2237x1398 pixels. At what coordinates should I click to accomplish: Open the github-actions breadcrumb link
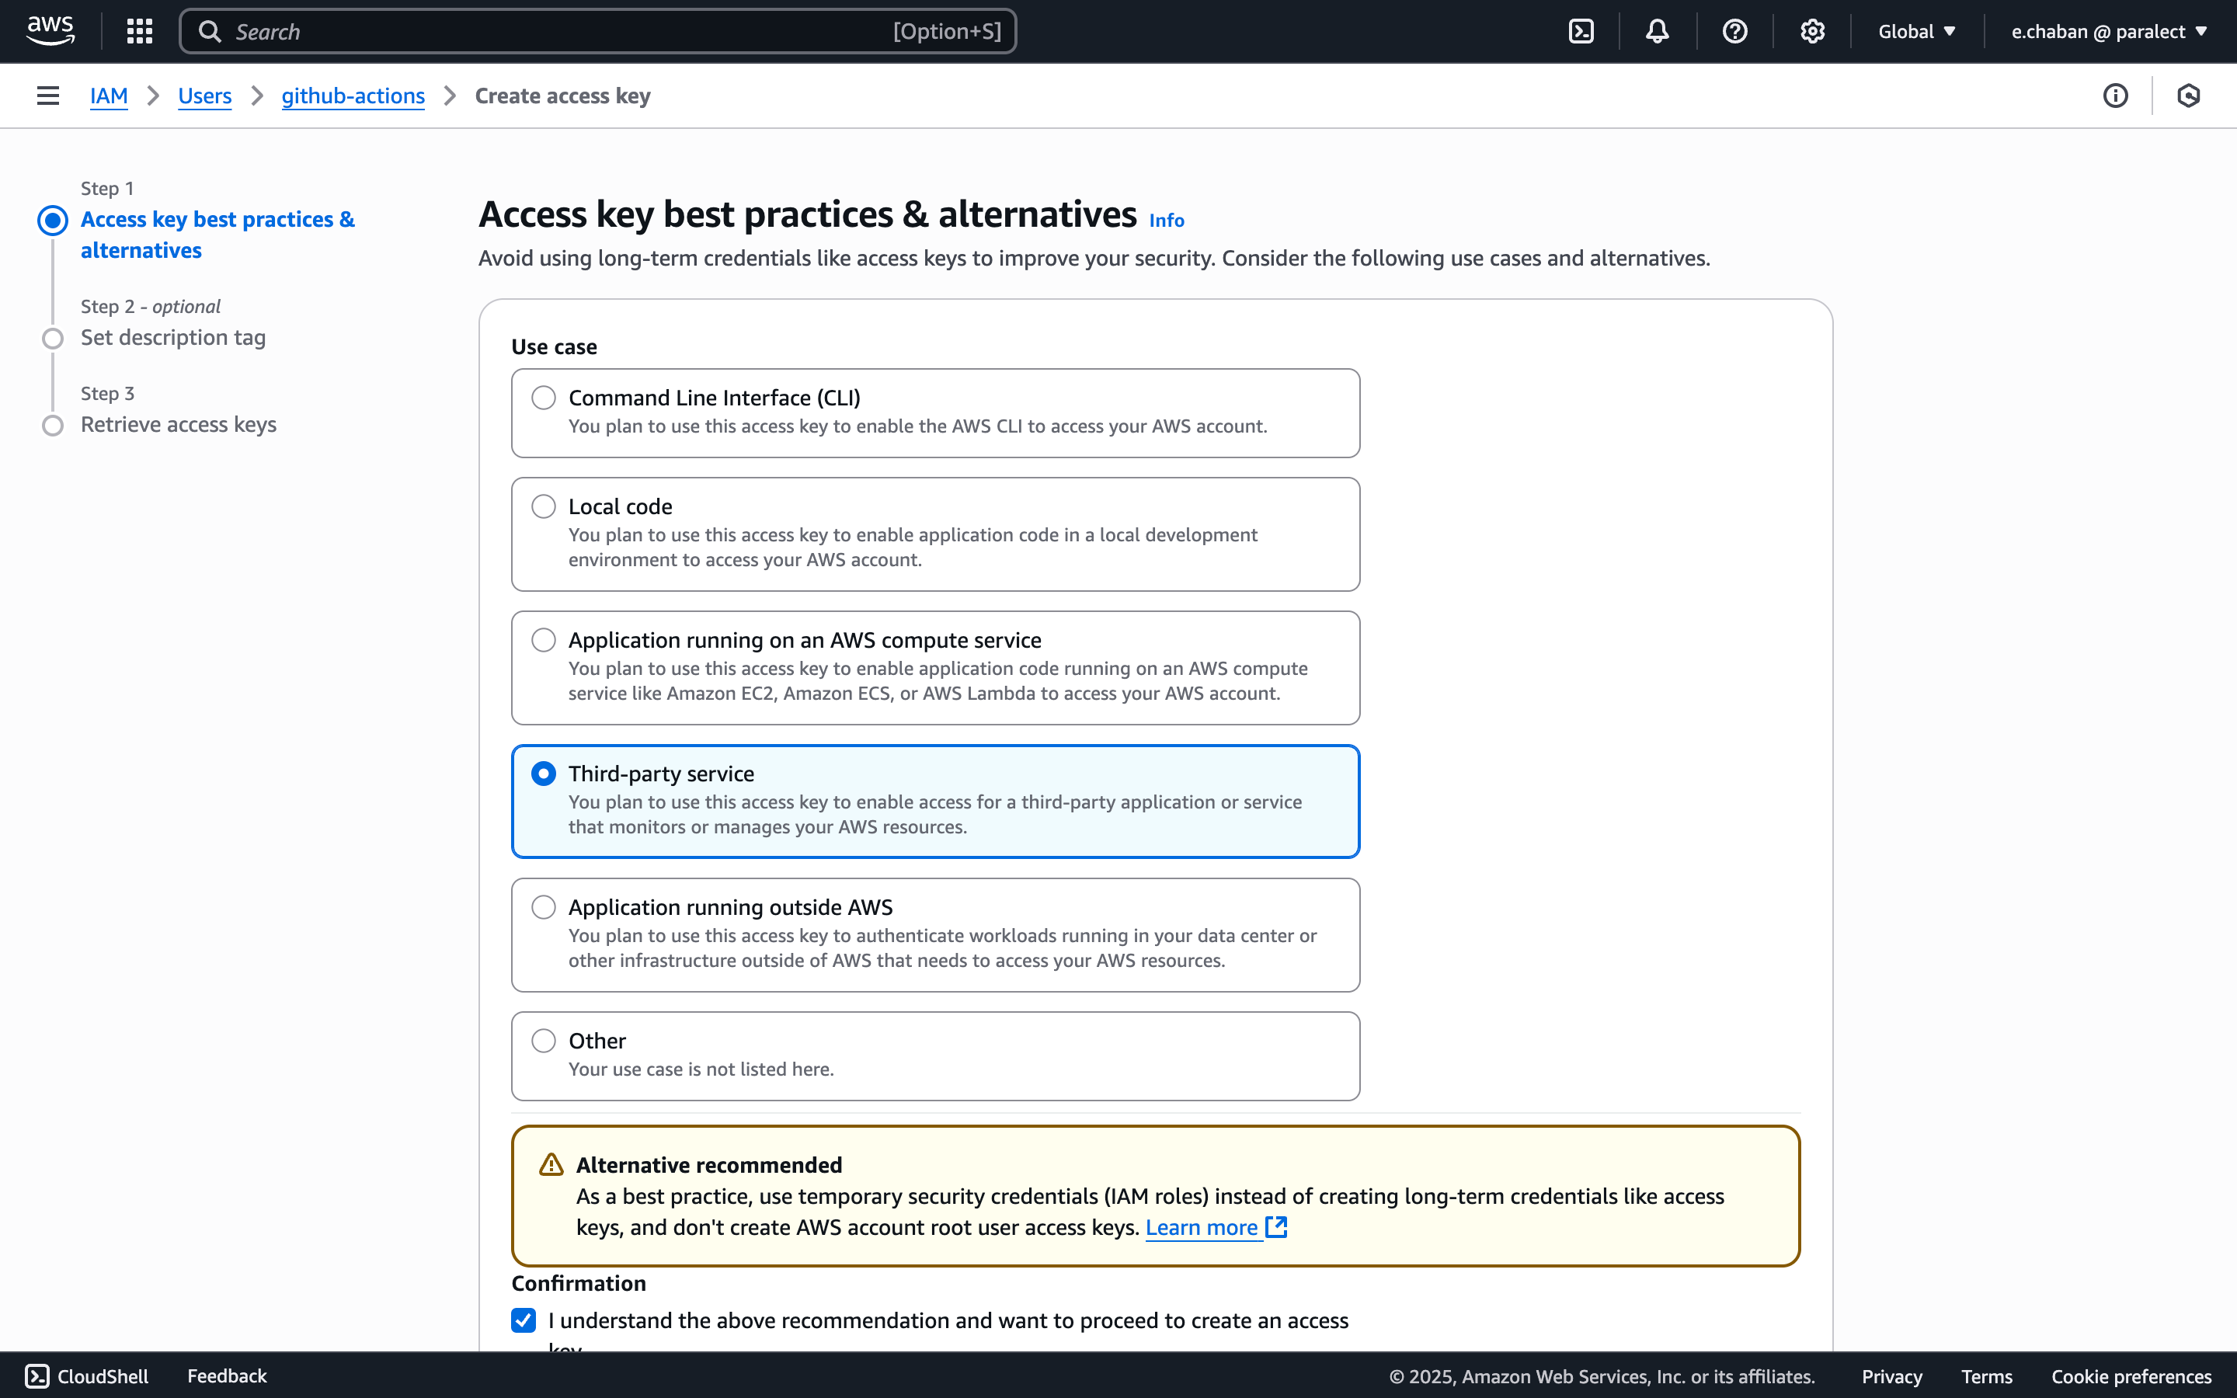point(353,96)
